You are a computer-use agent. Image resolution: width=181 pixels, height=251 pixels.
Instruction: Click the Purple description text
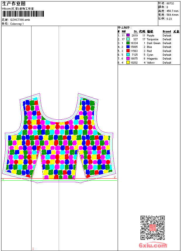pyautogui.click(x=151, y=35)
